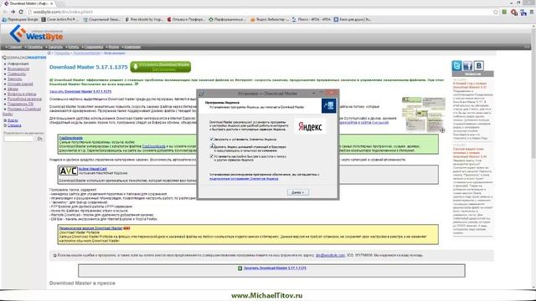Screen dimensions: 536x301
Task: Click the 'Далее >' button in installer
Action: tap(298, 192)
